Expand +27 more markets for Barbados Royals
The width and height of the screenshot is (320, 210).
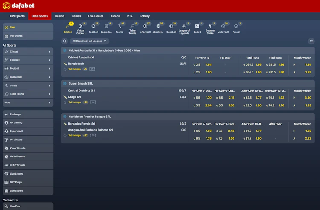click(85, 135)
